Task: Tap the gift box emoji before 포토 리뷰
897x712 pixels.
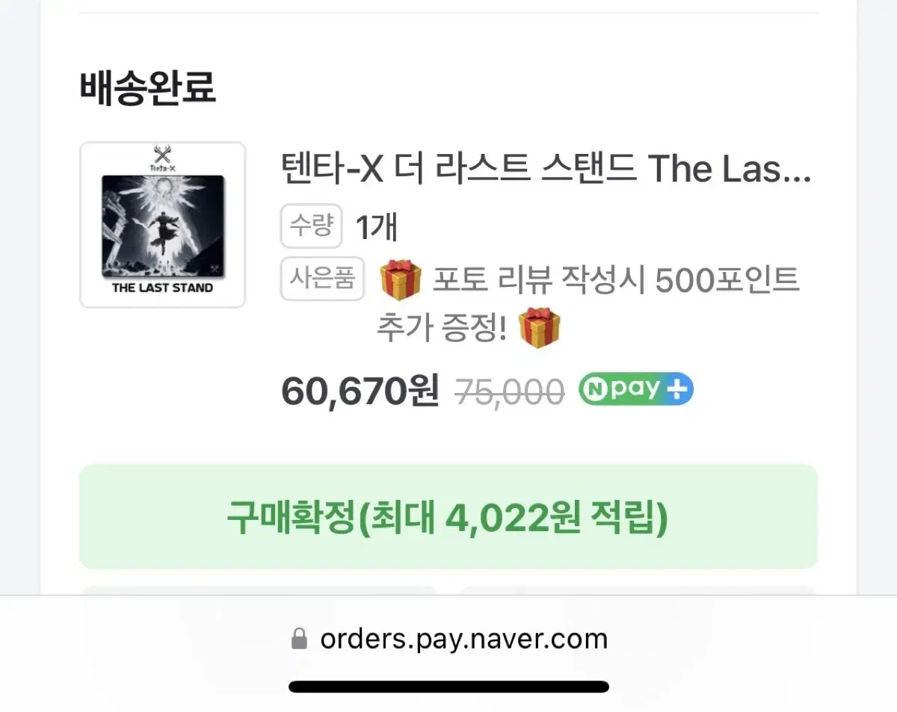Action: coord(401,280)
